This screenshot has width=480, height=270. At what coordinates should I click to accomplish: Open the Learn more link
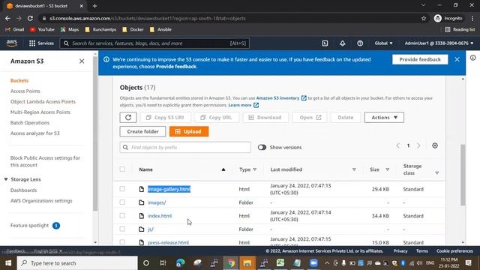243,105
